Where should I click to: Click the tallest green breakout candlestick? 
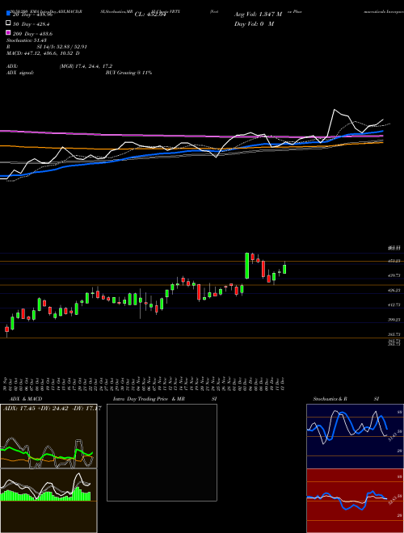(x=247, y=266)
